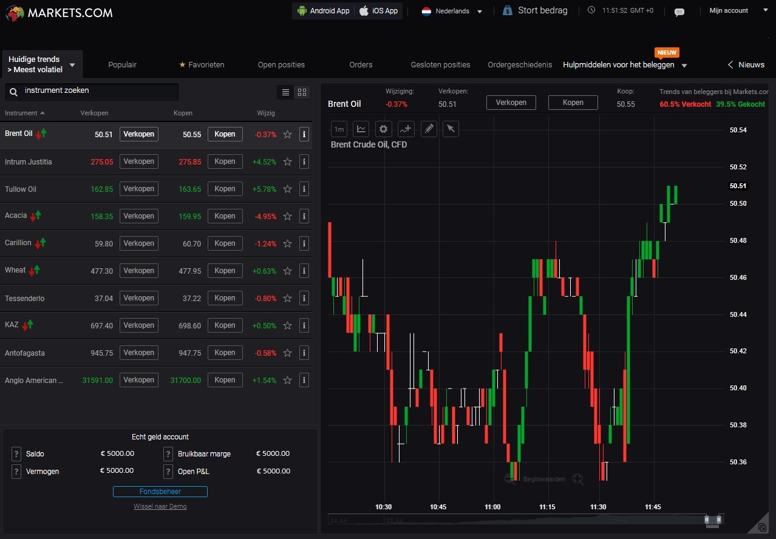Open info for Tullow Oil

304,189
